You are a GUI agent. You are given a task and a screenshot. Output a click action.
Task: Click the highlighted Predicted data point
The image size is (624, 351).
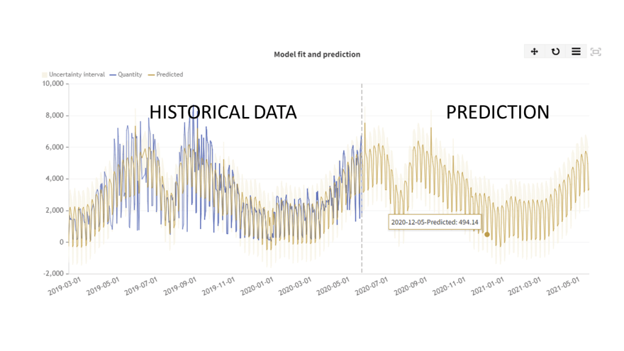pyautogui.click(x=487, y=234)
